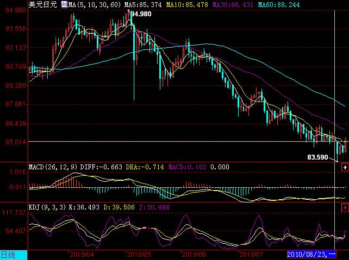The width and height of the screenshot is (349, 260).
Task: Click the DIFF:-0.663 value
Action: pyautogui.click(x=101, y=167)
